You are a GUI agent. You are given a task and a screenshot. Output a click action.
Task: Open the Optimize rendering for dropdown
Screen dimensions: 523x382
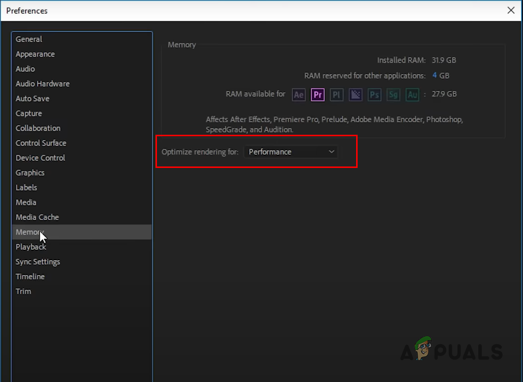coord(291,152)
